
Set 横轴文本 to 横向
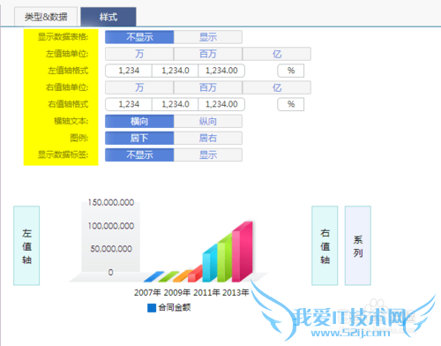tap(139, 121)
